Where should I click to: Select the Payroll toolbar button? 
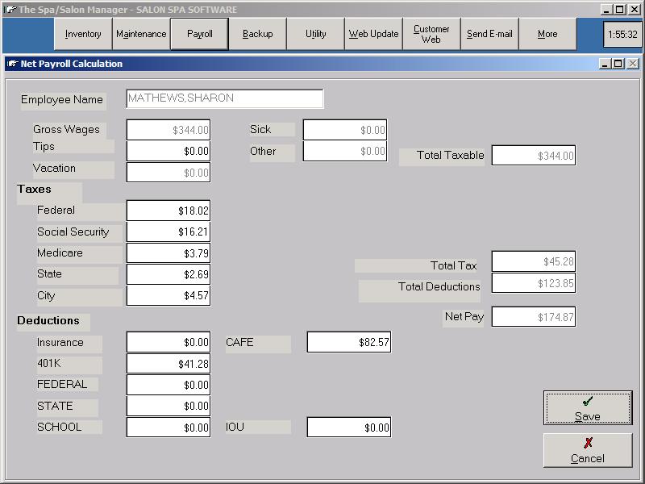pos(199,34)
